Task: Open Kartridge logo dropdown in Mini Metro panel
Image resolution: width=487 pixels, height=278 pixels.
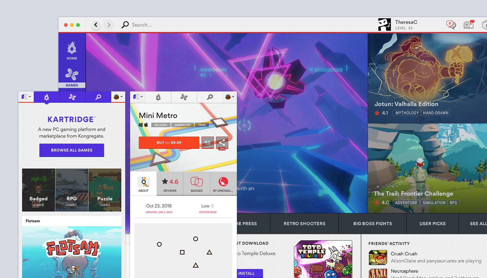Action: tap(138, 97)
